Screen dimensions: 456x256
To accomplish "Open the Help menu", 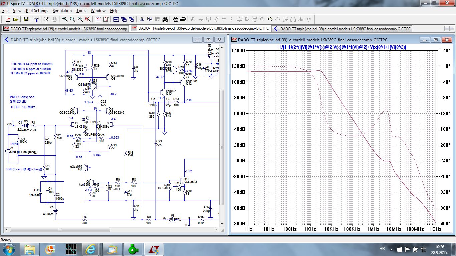I will [x=114, y=11].
